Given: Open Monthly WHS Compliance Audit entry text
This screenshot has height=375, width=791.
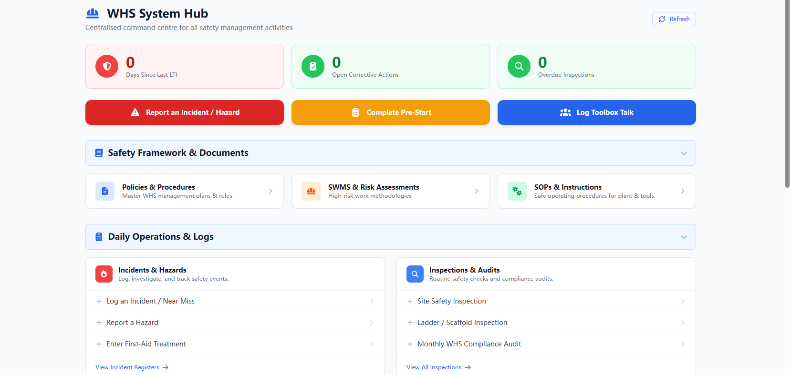Looking at the screenshot, I should coord(469,344).
